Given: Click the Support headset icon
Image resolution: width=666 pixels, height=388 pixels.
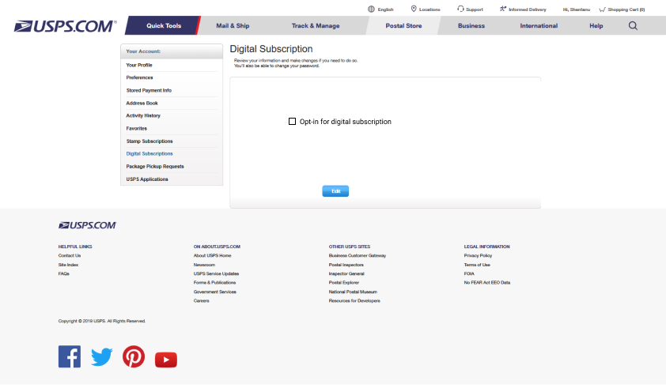Looking at the screenshot, I should [x=460, y=9].
